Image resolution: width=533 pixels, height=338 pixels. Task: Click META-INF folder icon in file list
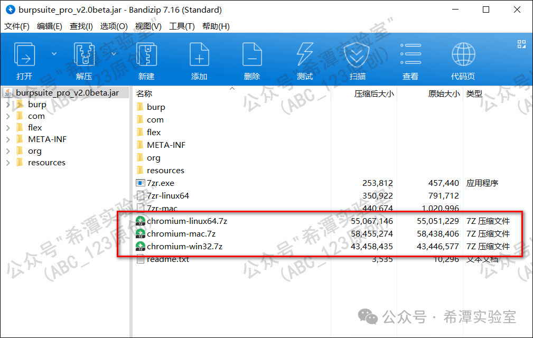click(x=140, y=145)
